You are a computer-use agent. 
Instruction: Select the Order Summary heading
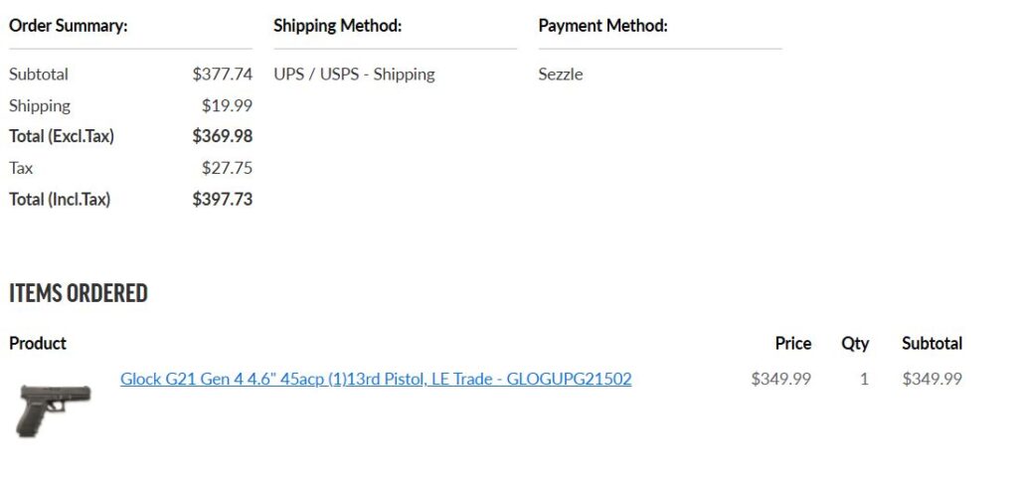point(69,26)
